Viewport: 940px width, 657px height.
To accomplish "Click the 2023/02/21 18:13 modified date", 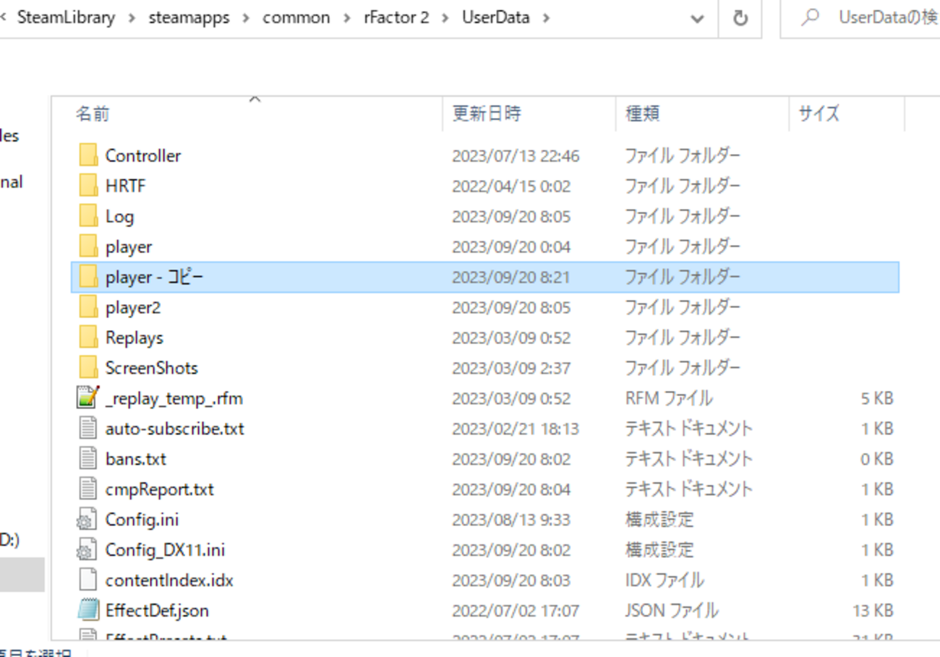I will [x=516, y=429].
